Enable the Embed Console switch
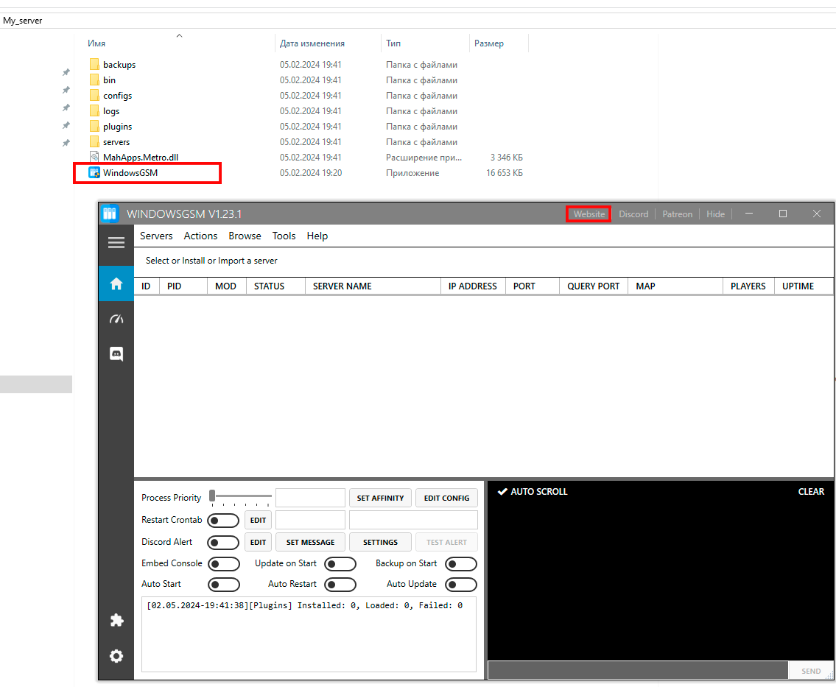The image size is (836, 687). pos(223,564)
